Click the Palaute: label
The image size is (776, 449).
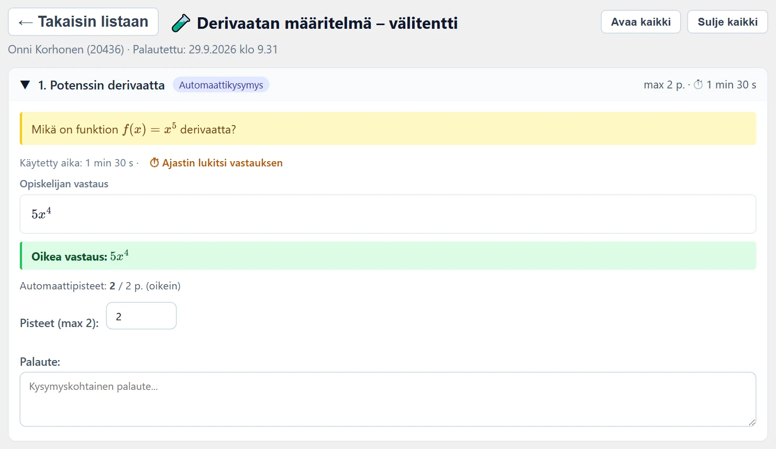40,362
